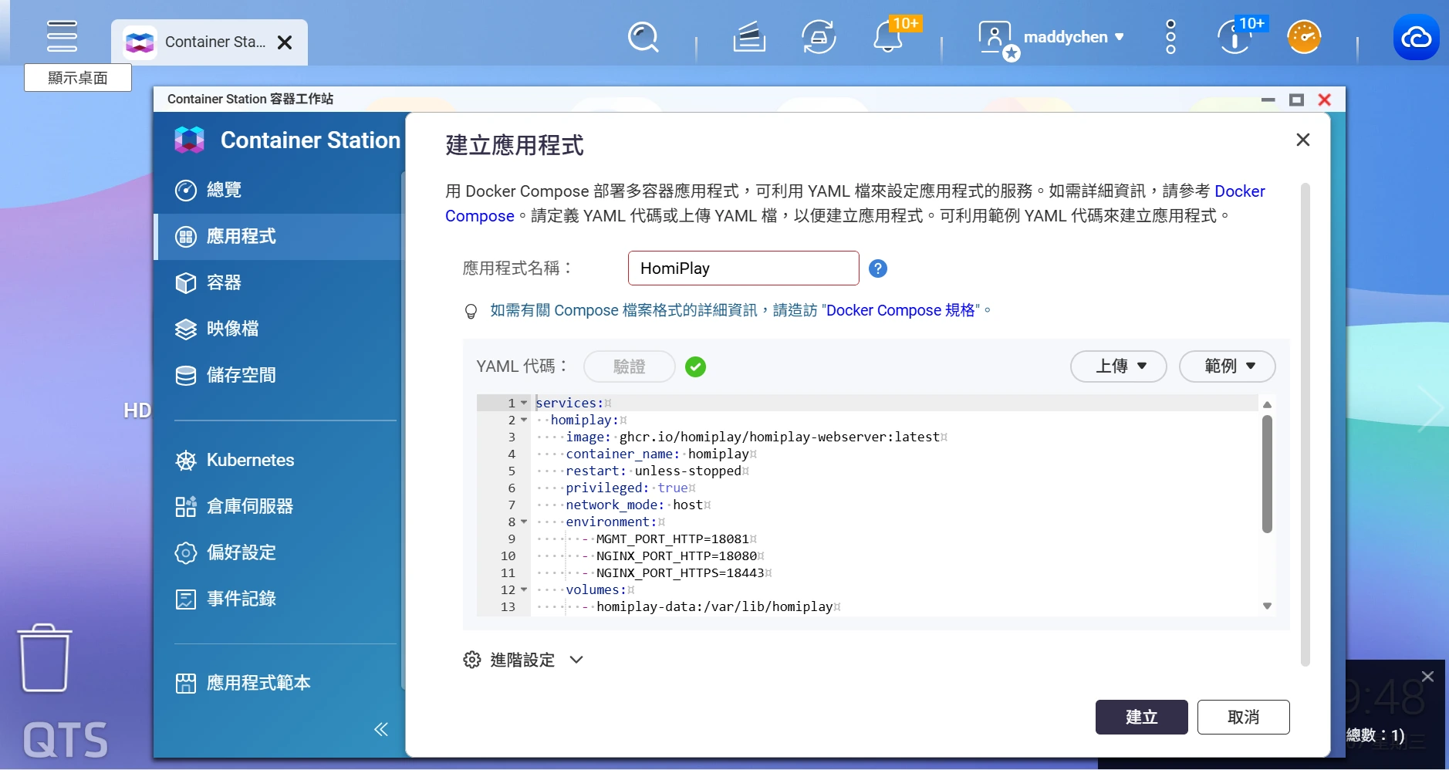Open the dashboard gauge icon
The image size is (1449, 770).
click(1304, 37)
